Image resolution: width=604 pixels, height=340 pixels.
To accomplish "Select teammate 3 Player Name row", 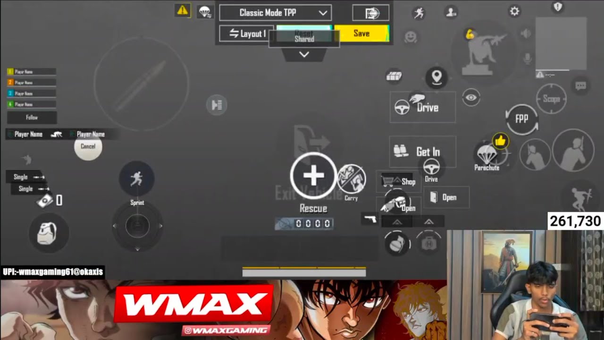I will pos(31,93).
